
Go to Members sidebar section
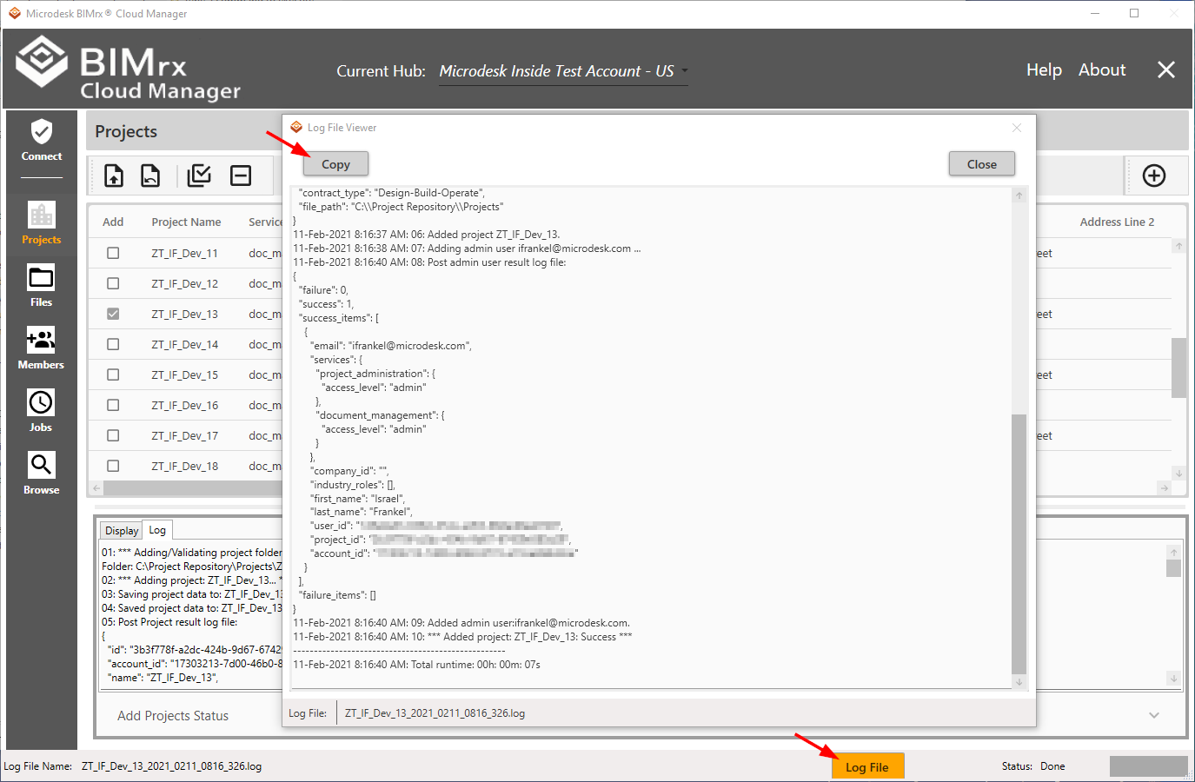click(x=41, y=348)
